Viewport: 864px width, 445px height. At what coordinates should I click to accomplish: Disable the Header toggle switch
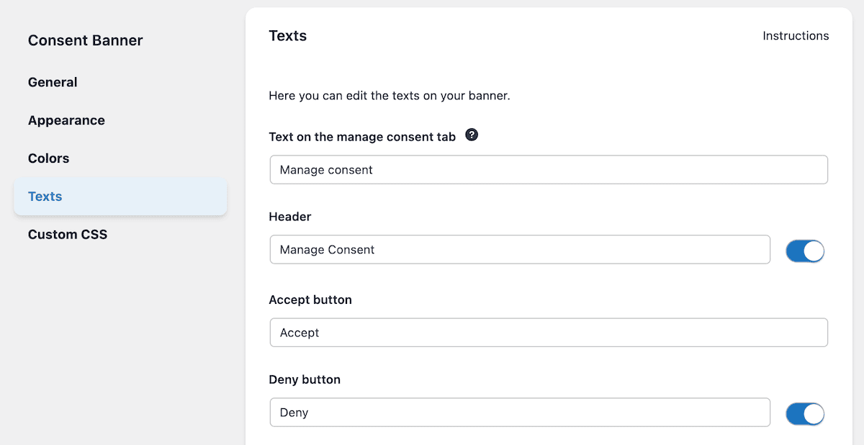pyautogui.click(x=805, y=251)
